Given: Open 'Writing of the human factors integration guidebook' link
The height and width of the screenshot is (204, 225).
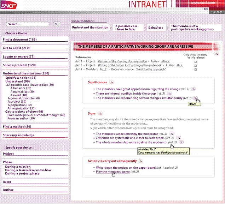Looking at the screenshot, I should (130, 65).
